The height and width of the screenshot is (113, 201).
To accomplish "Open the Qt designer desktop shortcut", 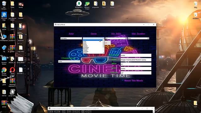I will [87, 5].
